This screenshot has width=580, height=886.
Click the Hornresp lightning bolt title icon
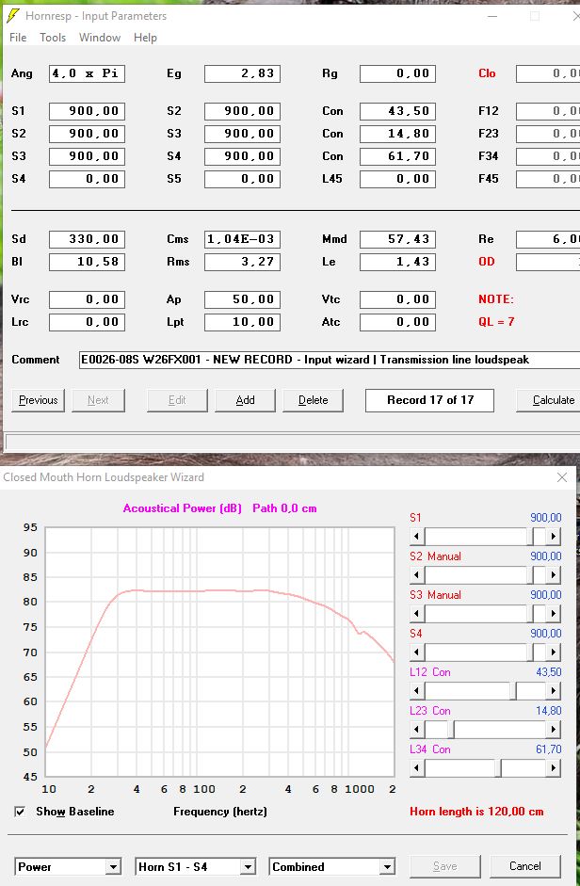click(x=13, y=16)
